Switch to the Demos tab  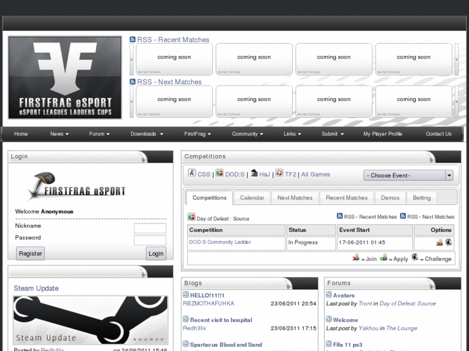(390, 198)
